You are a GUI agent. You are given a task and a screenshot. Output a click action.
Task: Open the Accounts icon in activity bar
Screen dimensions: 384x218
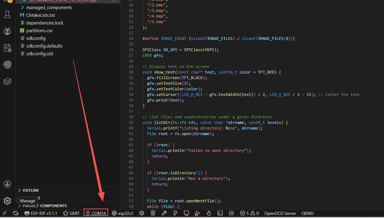click(7, 184)
